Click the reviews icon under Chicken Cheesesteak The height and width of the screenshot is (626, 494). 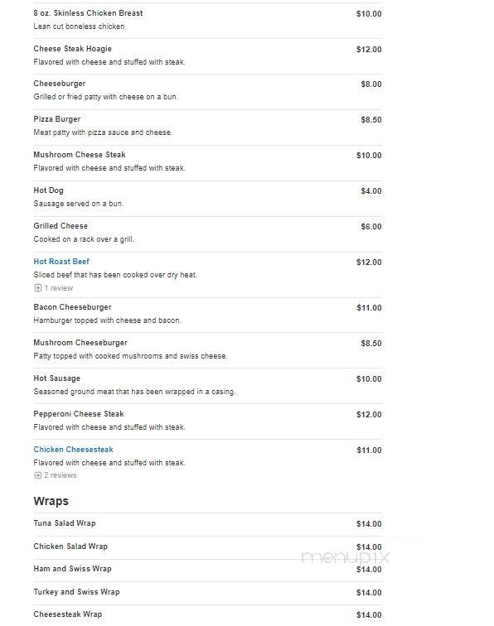38,475
